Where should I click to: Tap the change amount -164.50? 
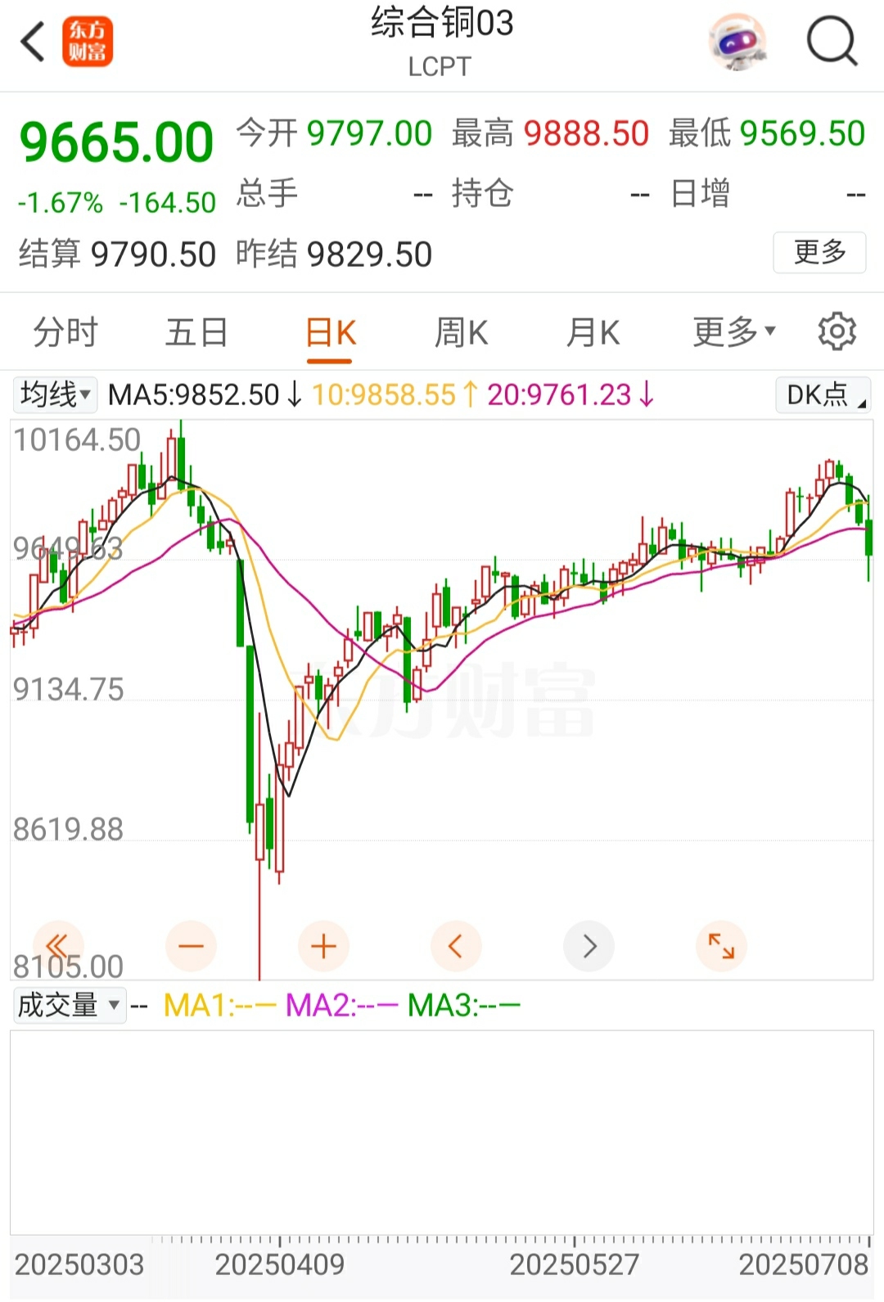tap(168, 203)
